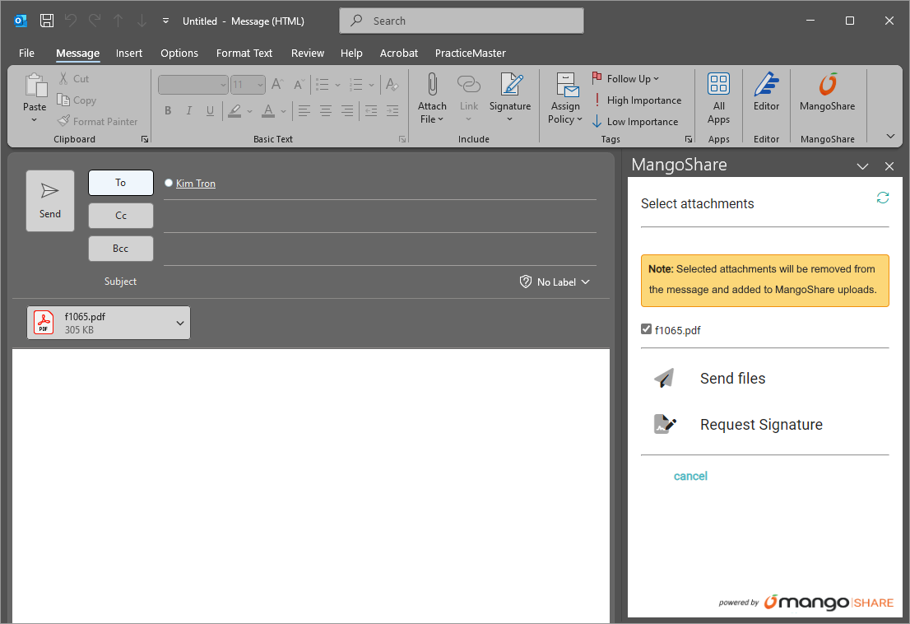Uncheck the f1065.pdf attachment checkbox
Screen dimensions: 910x624
646,329
